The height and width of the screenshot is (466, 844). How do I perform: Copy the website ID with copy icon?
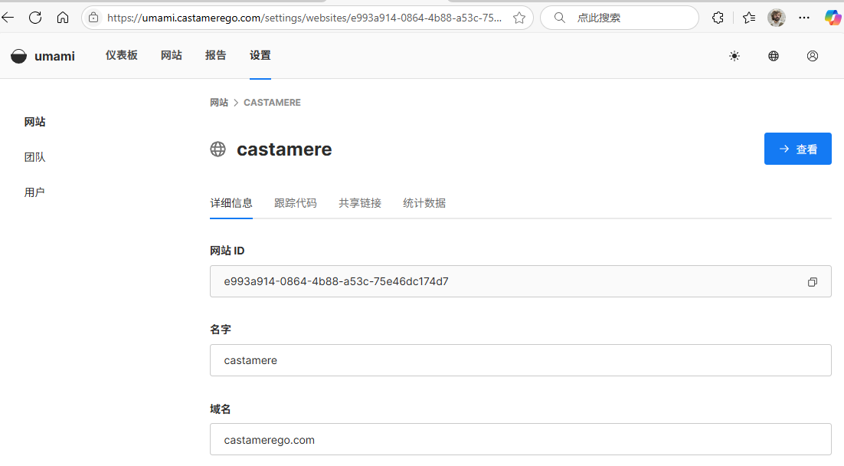(x=813, y=282)
